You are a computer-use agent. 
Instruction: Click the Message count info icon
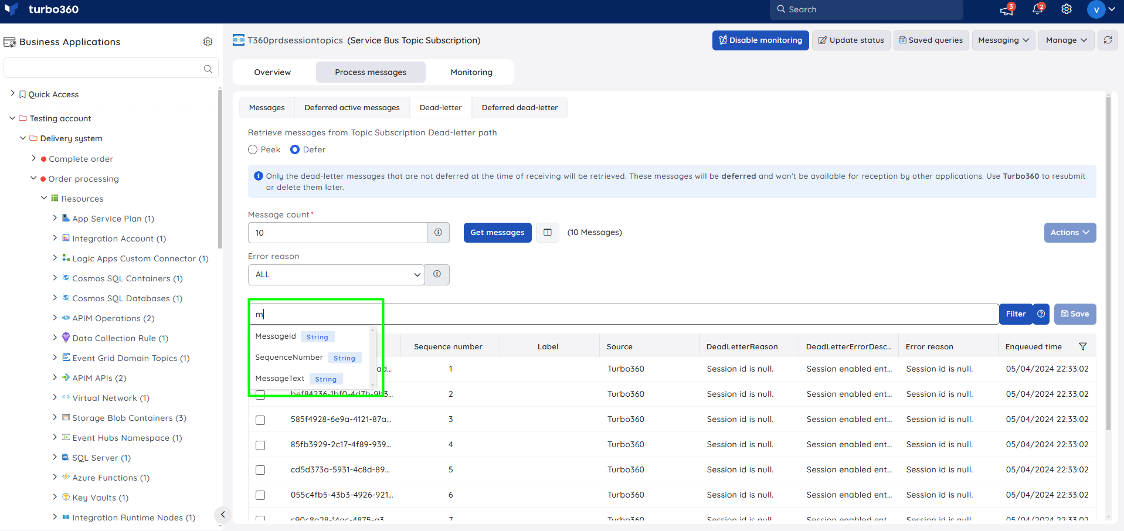coord(438,233)
